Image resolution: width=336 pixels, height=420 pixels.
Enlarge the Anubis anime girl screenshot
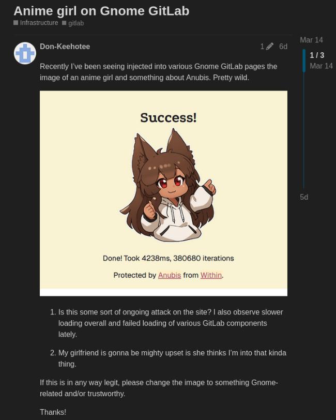coord(163,193)
